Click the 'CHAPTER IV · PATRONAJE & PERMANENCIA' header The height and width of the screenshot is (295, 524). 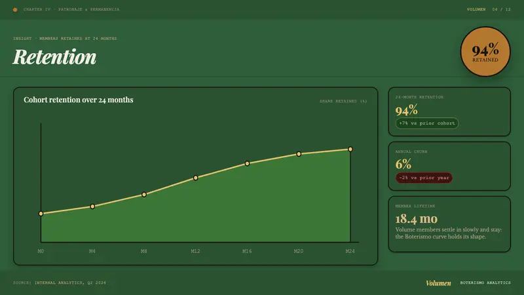71,9
